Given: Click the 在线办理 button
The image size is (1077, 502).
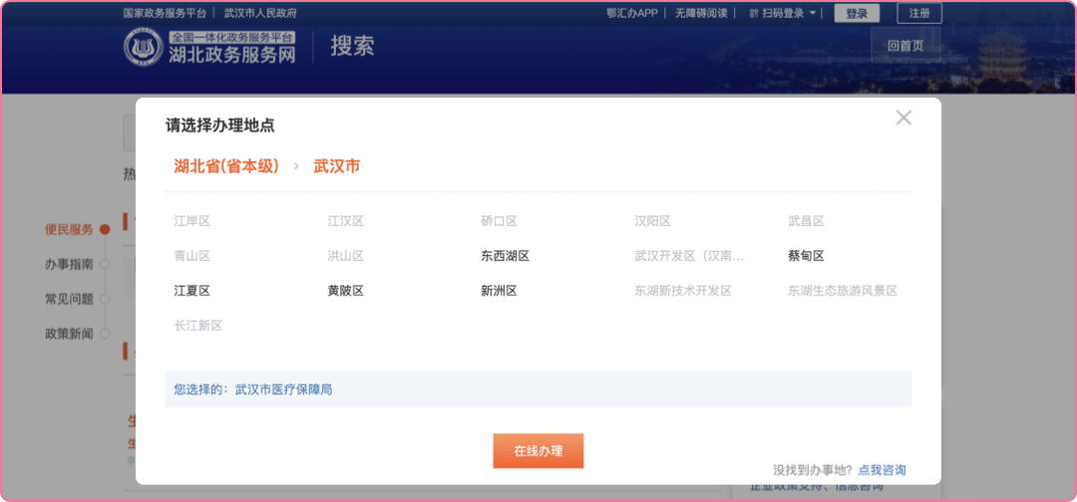Looking at the screenshot, I should (x=538, y=451).
